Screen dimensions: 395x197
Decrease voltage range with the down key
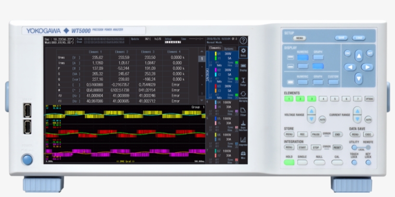pyautogui.click(x=311, y=118)
